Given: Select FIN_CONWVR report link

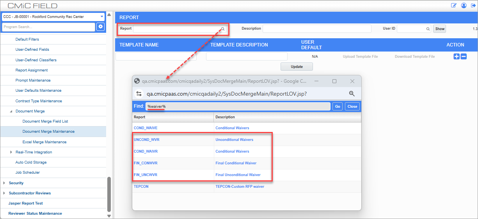Looking at the screenshot, I should click(x=146, y=163).
